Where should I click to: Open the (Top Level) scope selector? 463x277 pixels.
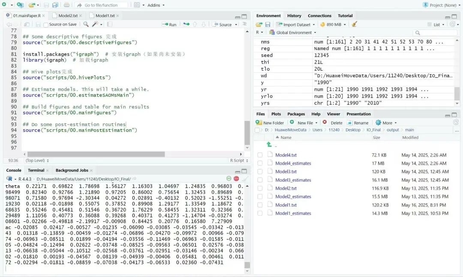point(37,161)
